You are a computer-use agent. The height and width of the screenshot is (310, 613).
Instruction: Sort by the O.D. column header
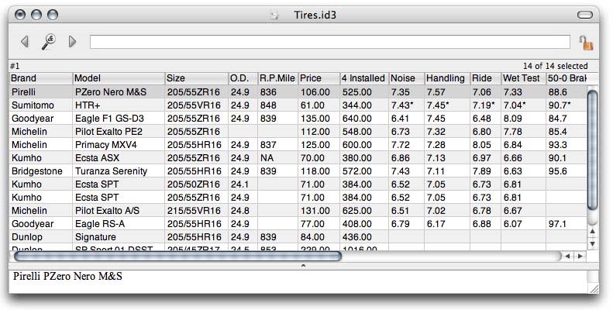243,78
